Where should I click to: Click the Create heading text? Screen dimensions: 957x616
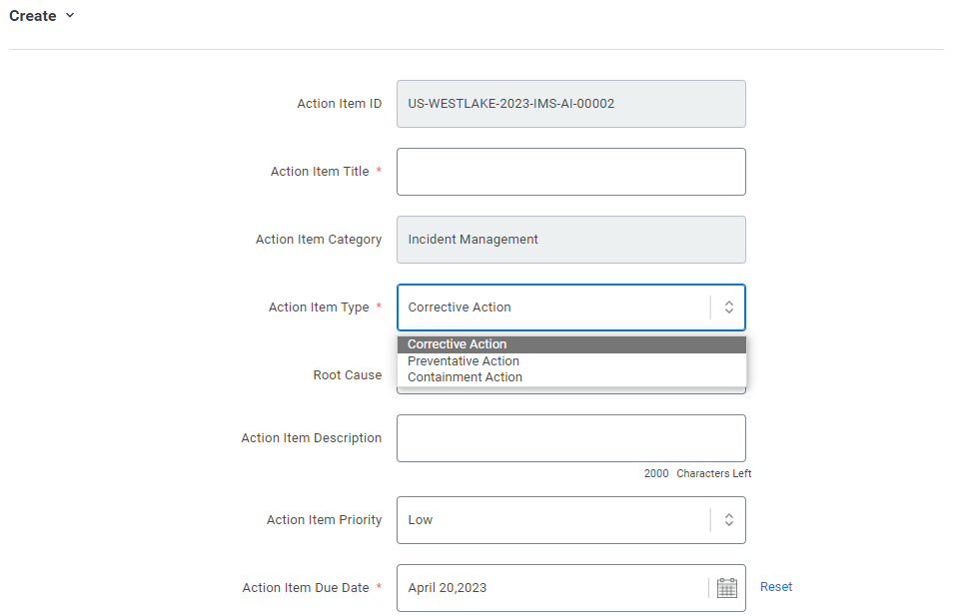[32, 16]
